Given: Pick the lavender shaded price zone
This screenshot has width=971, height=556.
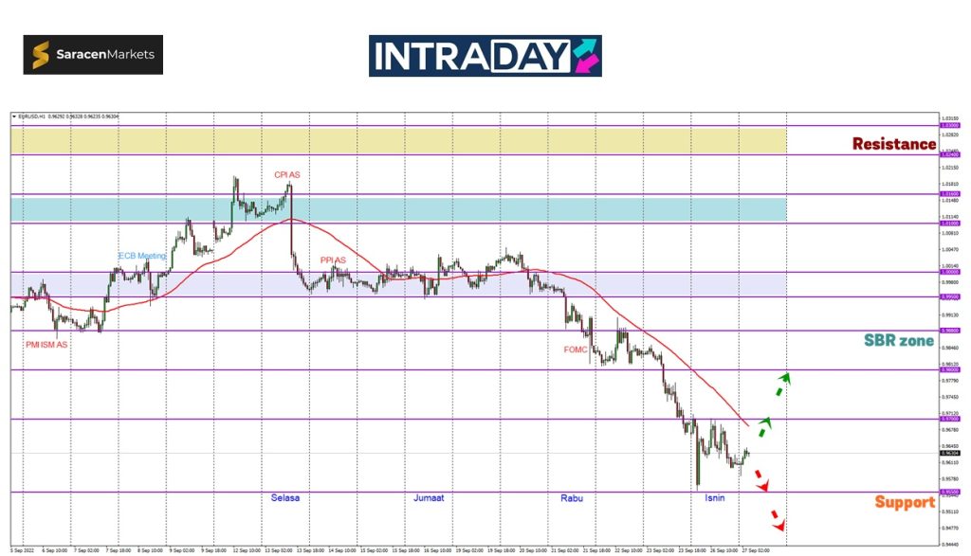Looking at the screenshot, I should [398, 284].
